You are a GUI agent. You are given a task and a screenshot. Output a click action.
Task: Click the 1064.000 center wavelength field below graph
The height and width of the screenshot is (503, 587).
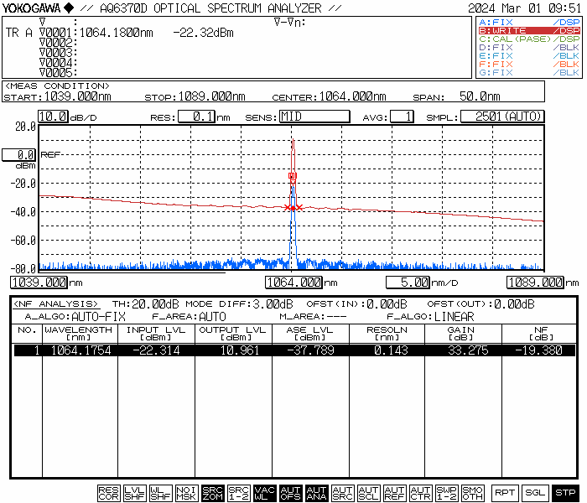point(293,283)
